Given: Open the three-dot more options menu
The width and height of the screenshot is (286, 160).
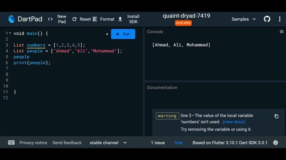Looking at the screenshot, I should point(280,19).
